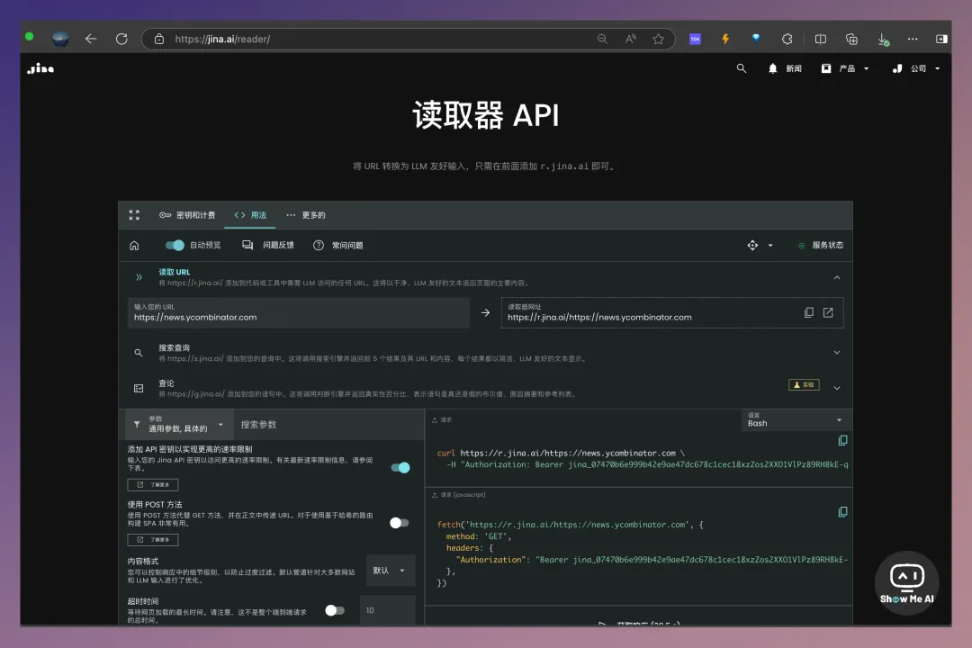Toggle the split screen browser icon

[x=820, y=39]
